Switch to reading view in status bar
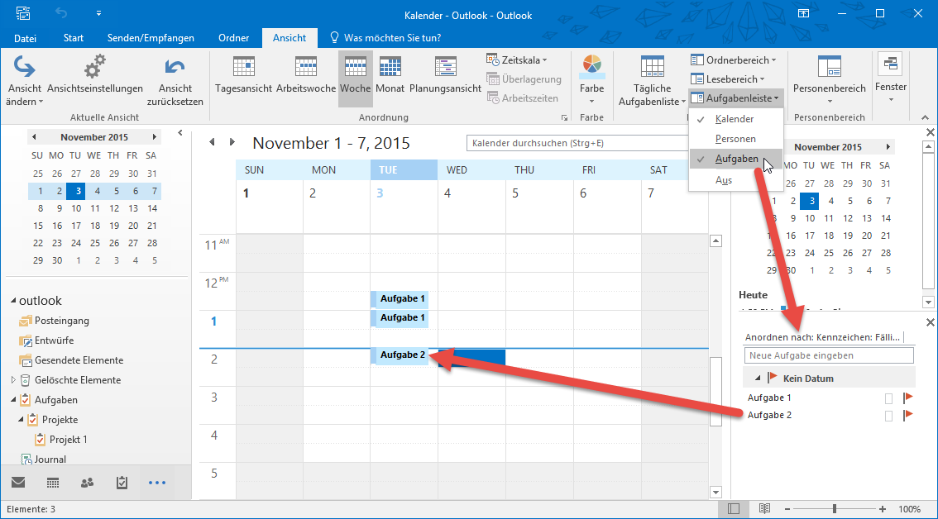This screenshot has width=938, height=519. pos(764,509)
